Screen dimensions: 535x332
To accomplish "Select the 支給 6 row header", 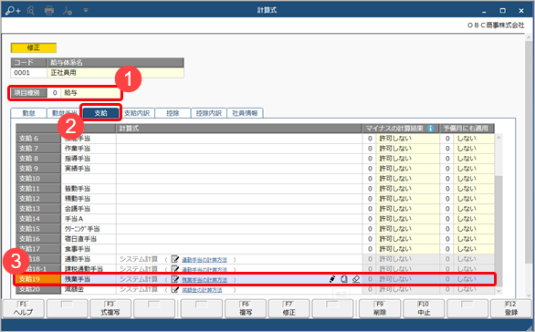I will pos(38,139).
